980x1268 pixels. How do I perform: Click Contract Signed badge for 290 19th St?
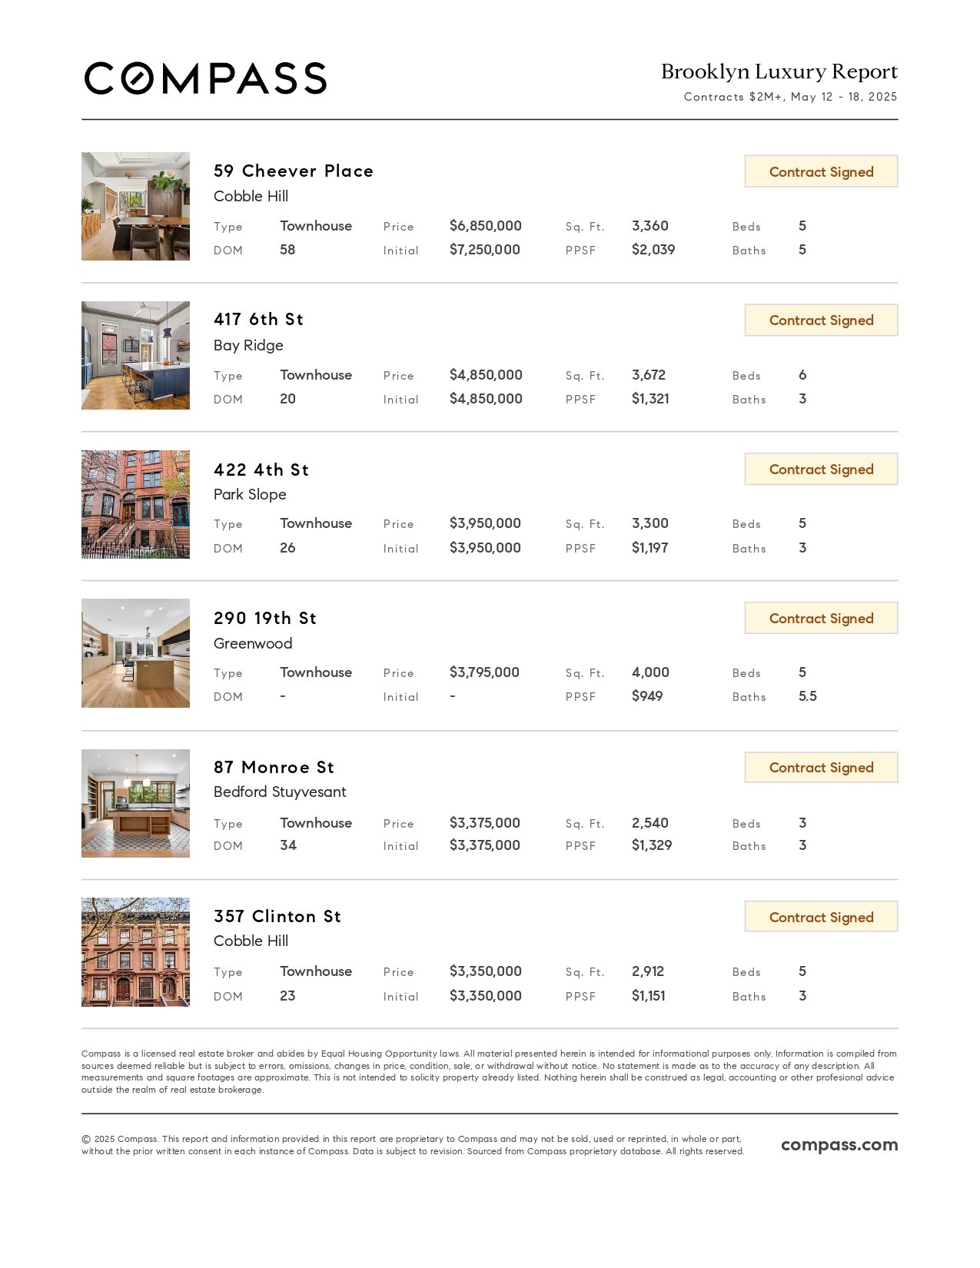pos(821,619)
